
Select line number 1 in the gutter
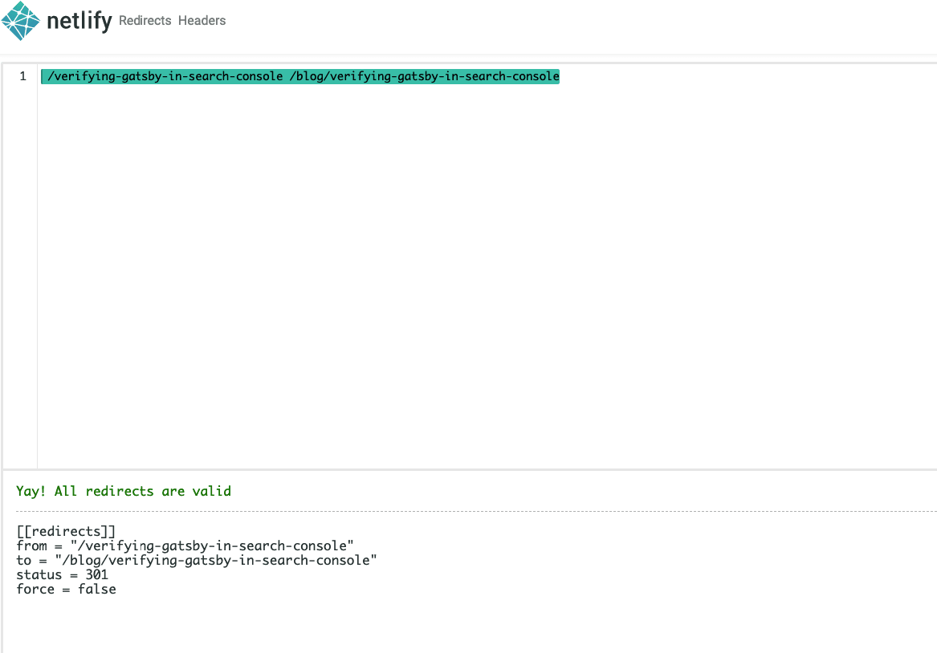[23, 76]
